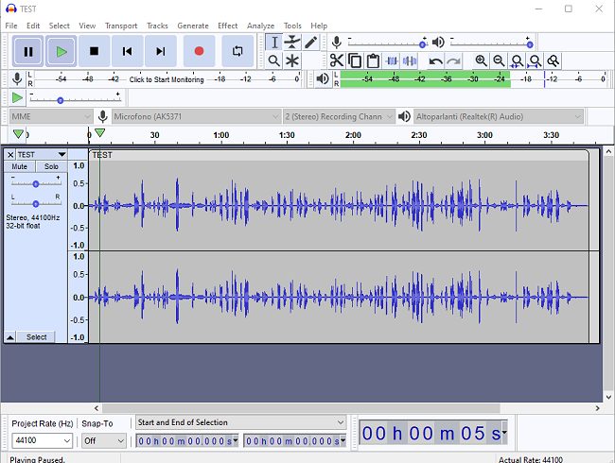Open the Stereo Recording Channels dropdown
The width and height of the screenshot is (615, 463).
coord(339,116)
